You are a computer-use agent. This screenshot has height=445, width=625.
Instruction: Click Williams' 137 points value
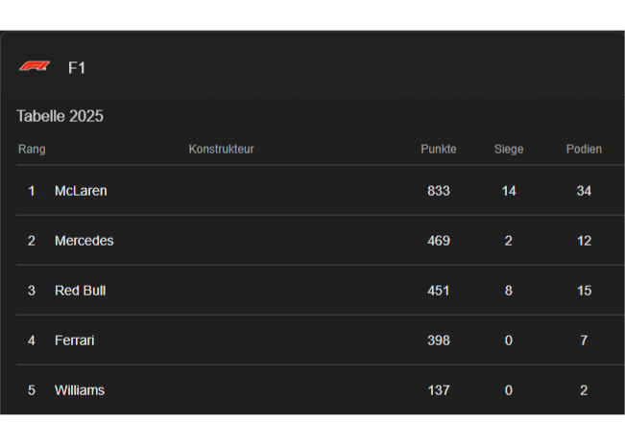click(x=439, y=390)
